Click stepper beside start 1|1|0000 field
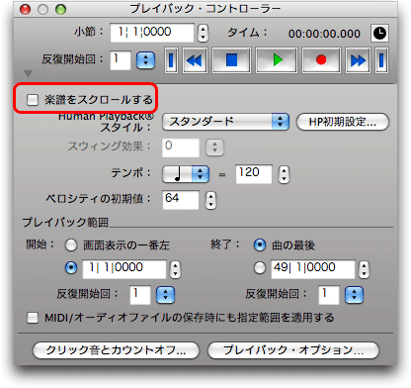411x388 pixels. click(175, 269)
